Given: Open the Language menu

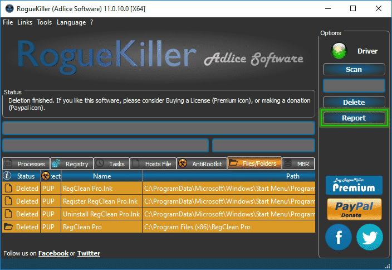Looking at the screenshot, I should (71, 22).
